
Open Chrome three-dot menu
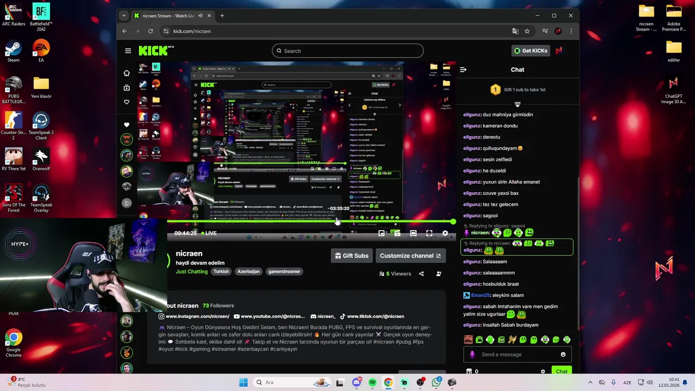pos(571,31)
